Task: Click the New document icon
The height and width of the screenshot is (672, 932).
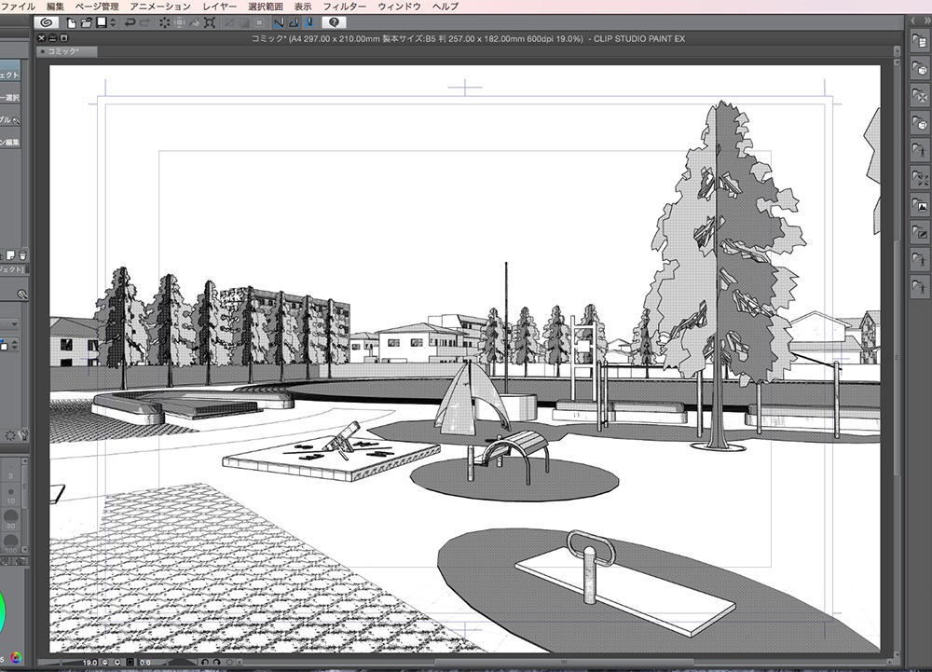Action: coord(72,21)
